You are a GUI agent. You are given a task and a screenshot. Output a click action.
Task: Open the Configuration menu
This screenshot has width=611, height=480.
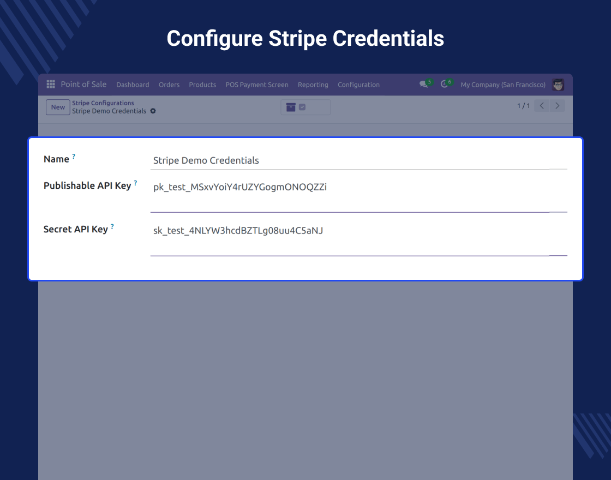(358, 85)
